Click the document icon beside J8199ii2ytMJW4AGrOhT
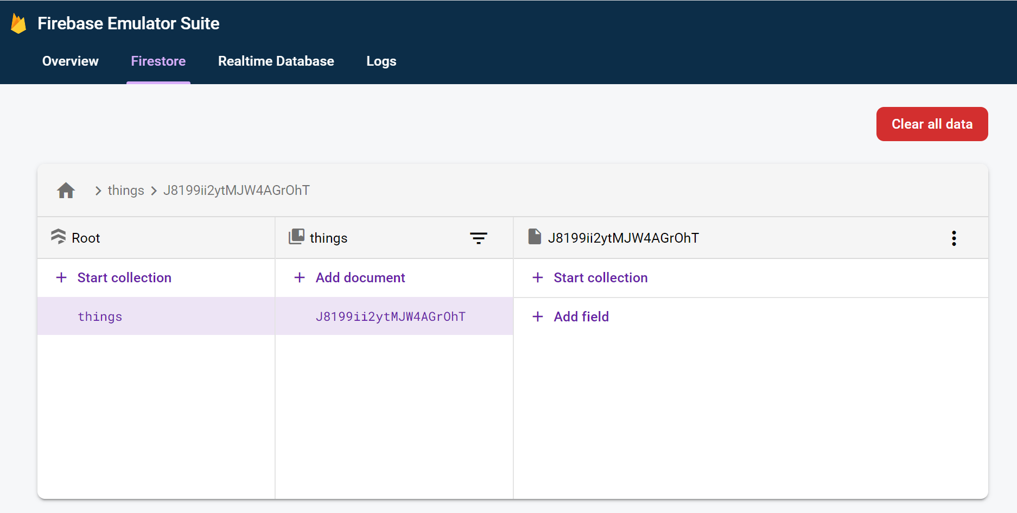The width and height of the screenshot is (1017, 513). click(535, 237)
